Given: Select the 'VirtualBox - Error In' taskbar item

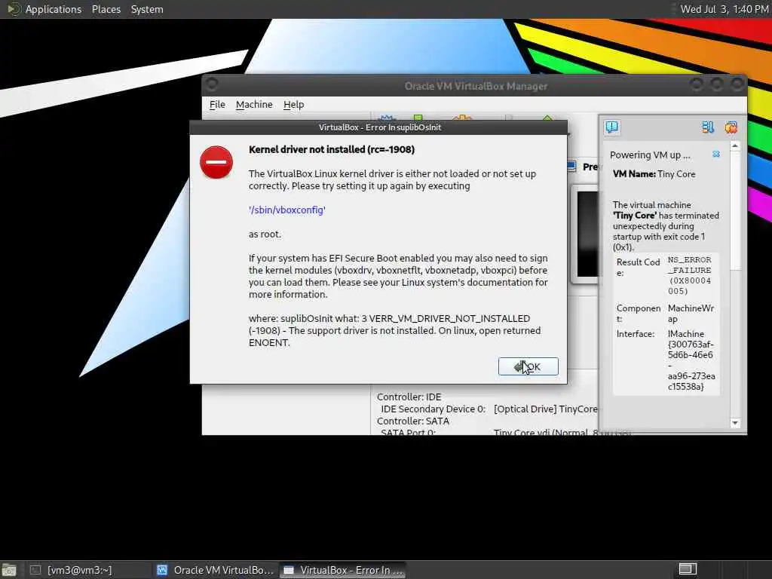Looking at the screenshot, I should [344, 570].
